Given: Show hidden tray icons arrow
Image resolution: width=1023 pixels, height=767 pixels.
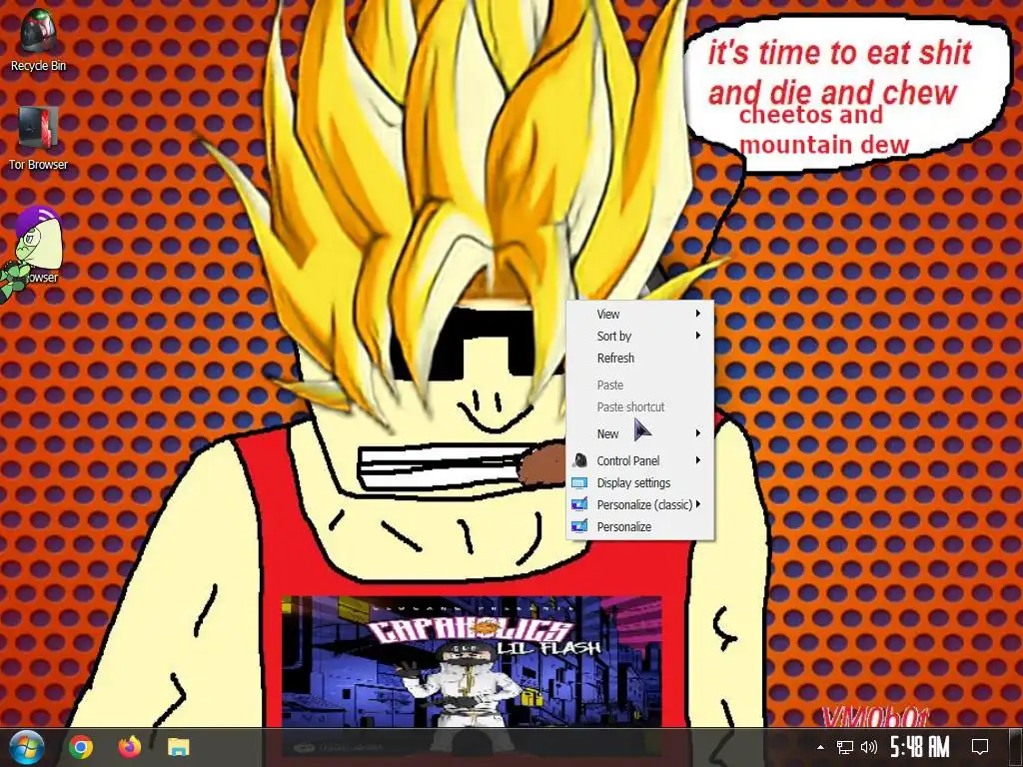Looking at the screenshot, I should click(x=821, y=747).
